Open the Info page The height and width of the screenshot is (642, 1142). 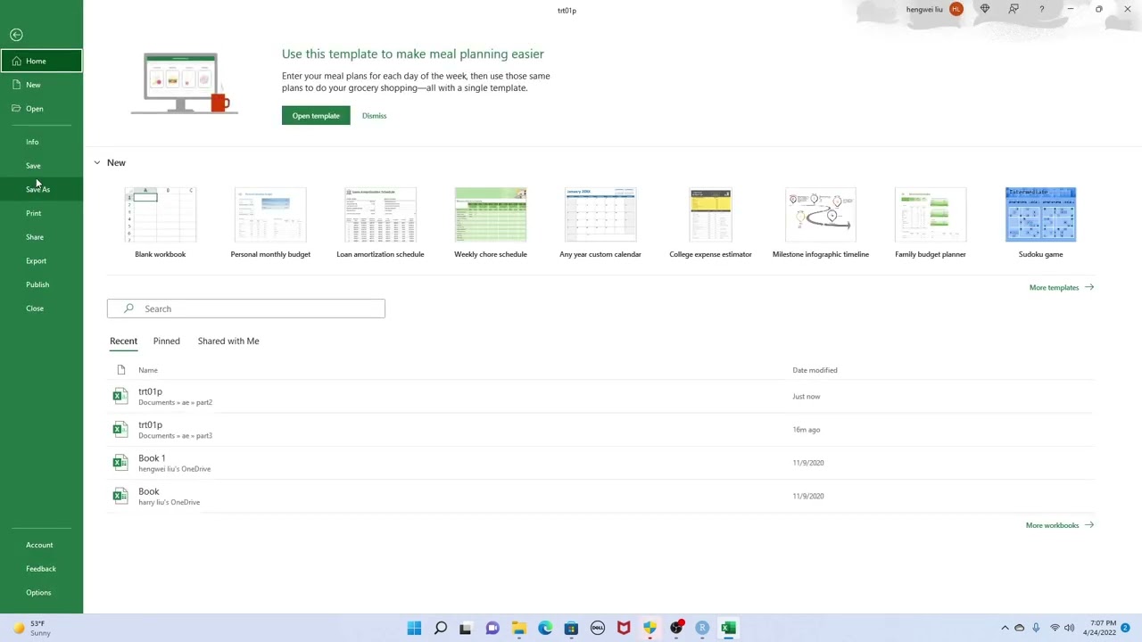(32, 142)
